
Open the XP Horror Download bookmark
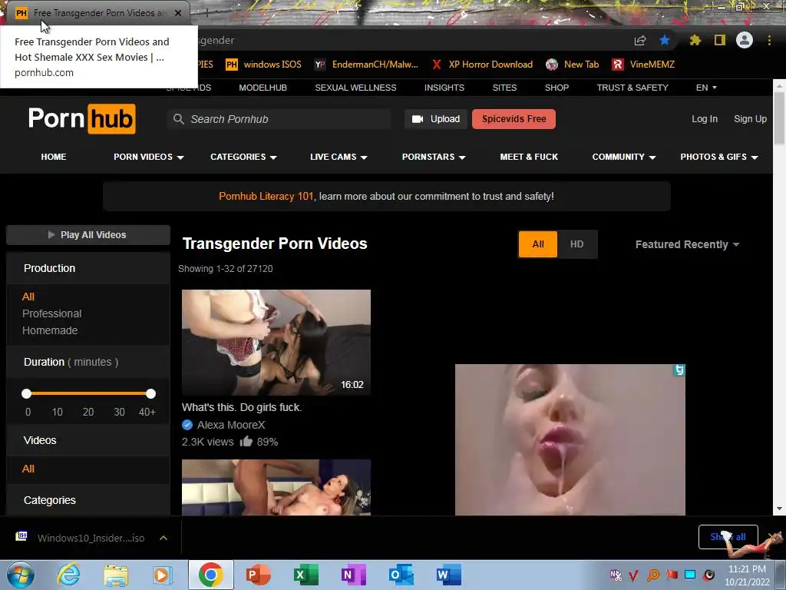[x=482, y=65]
